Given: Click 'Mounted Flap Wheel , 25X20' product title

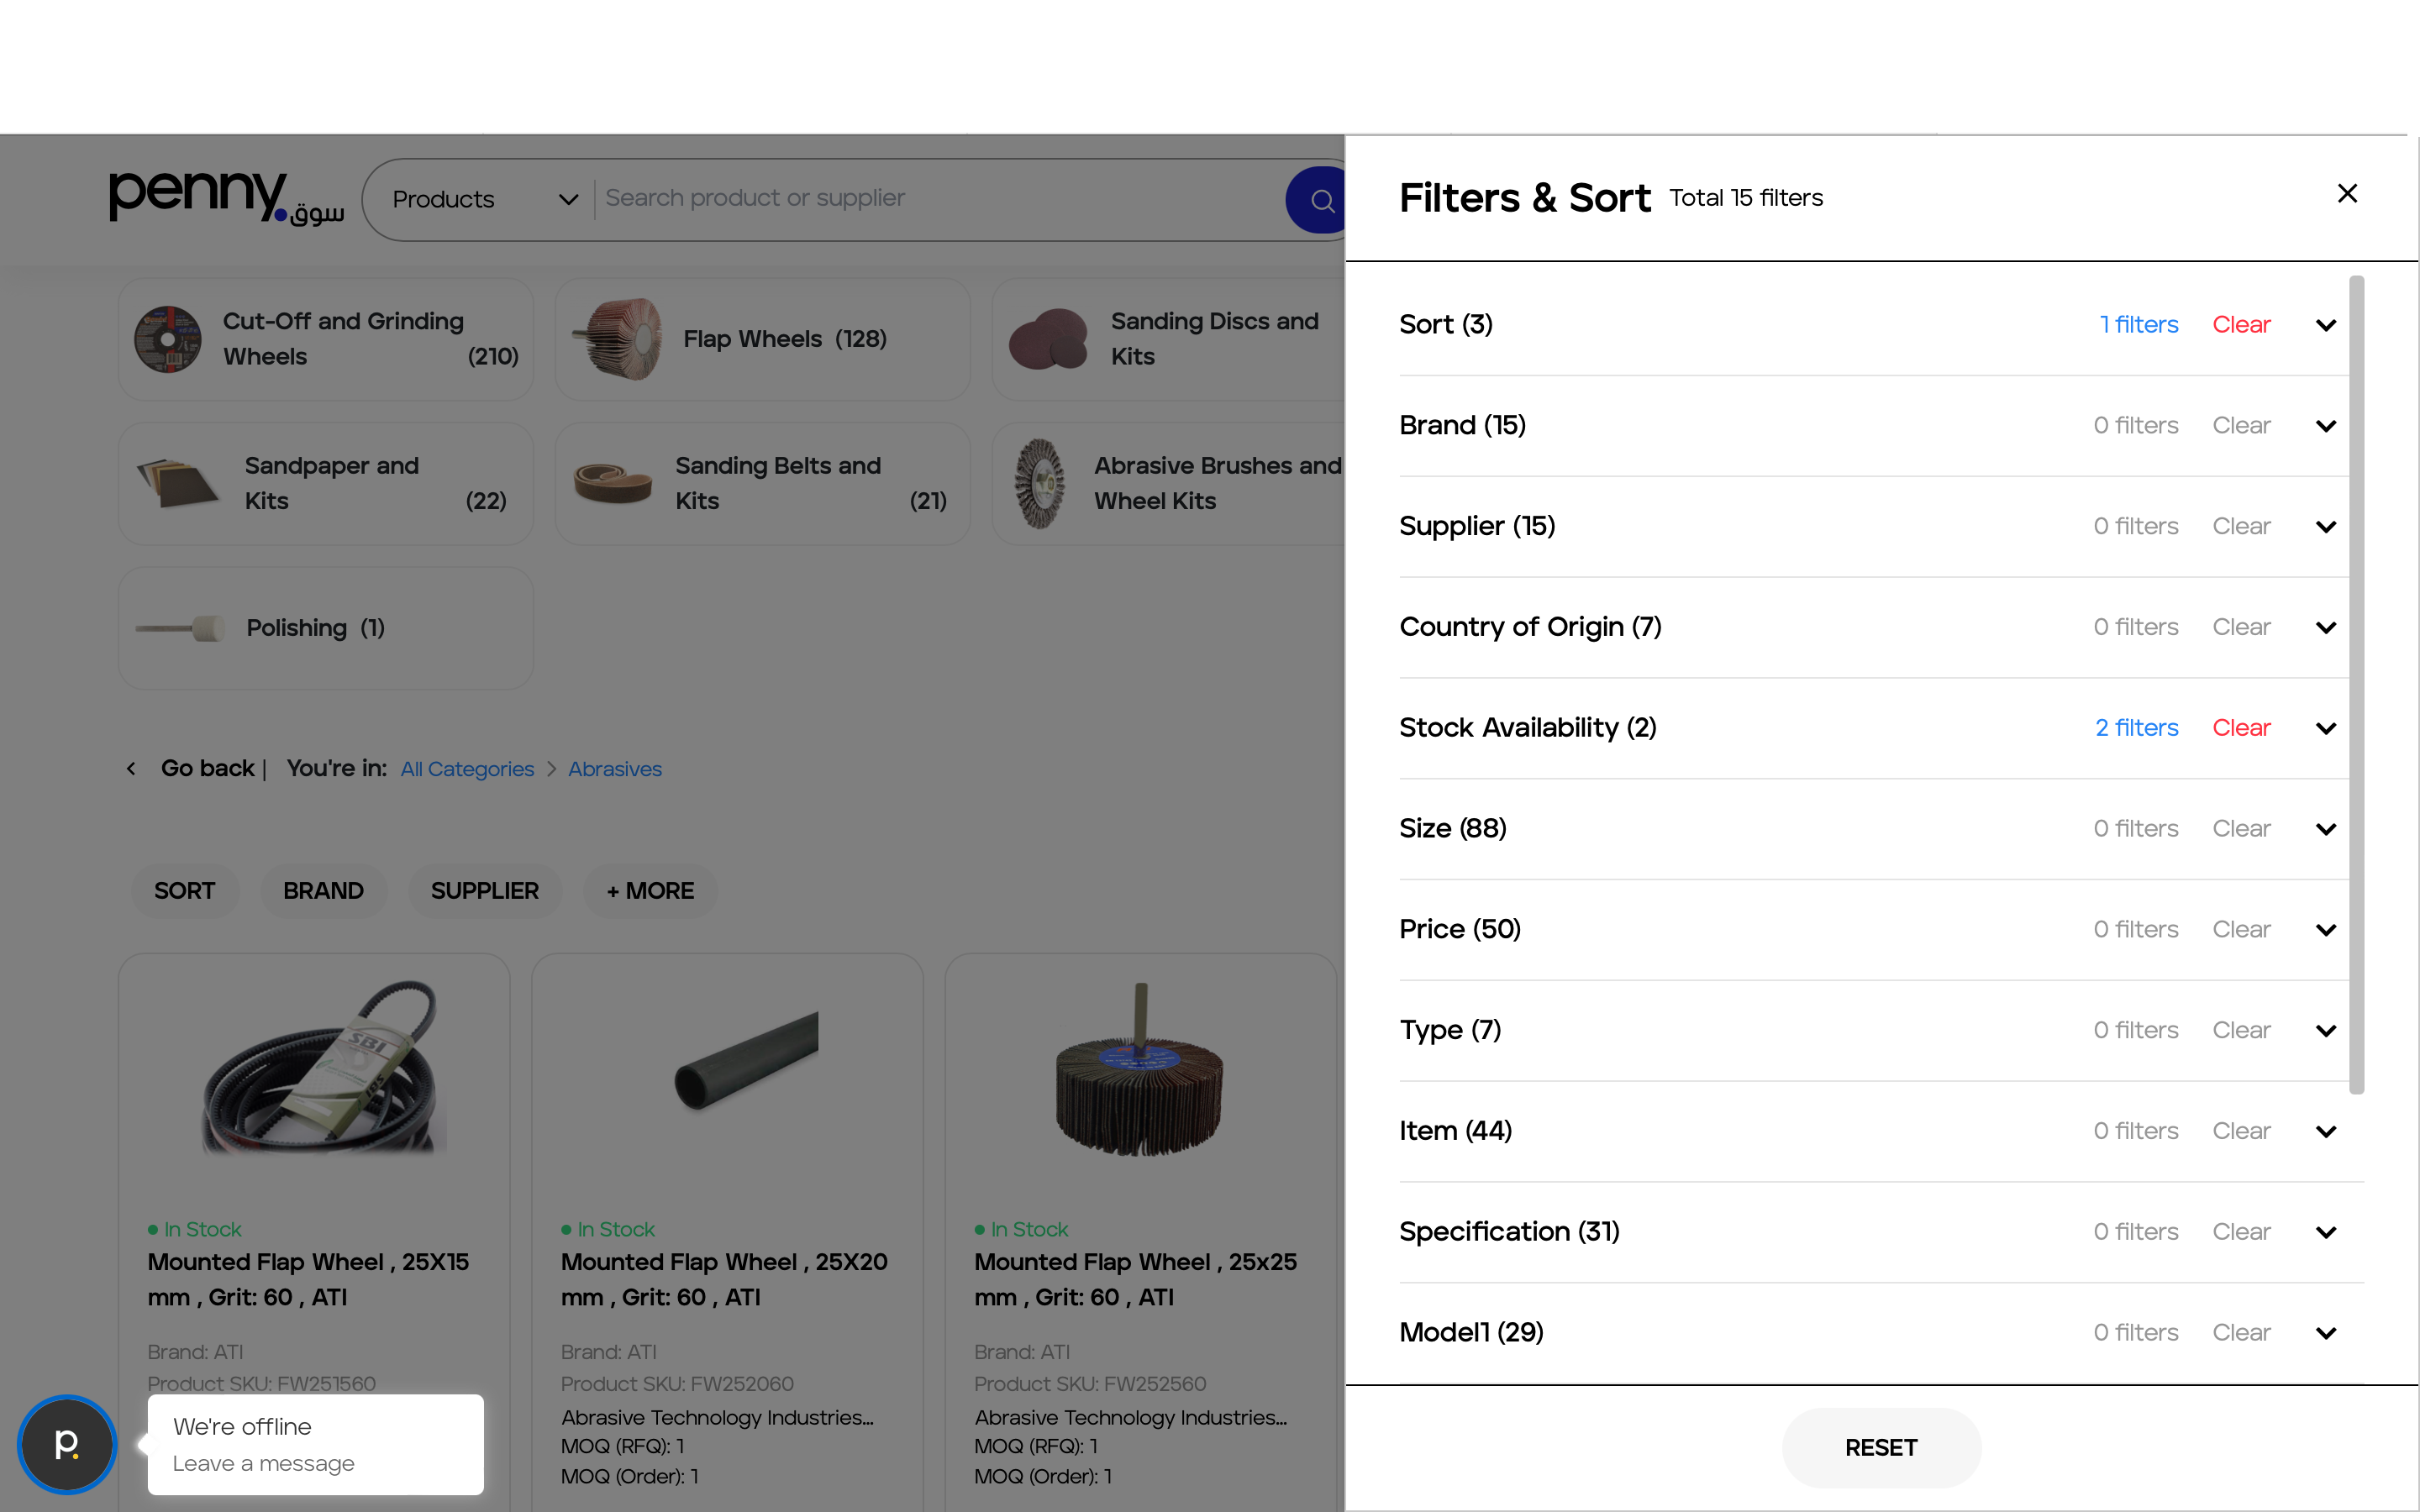Looking at the screenshot, I should 724,1279.
